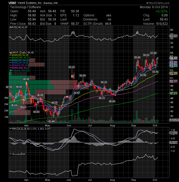The height and width of the screenshot is (182, 179).
Task: Click the Options yes value
Action: click(109, 15)
